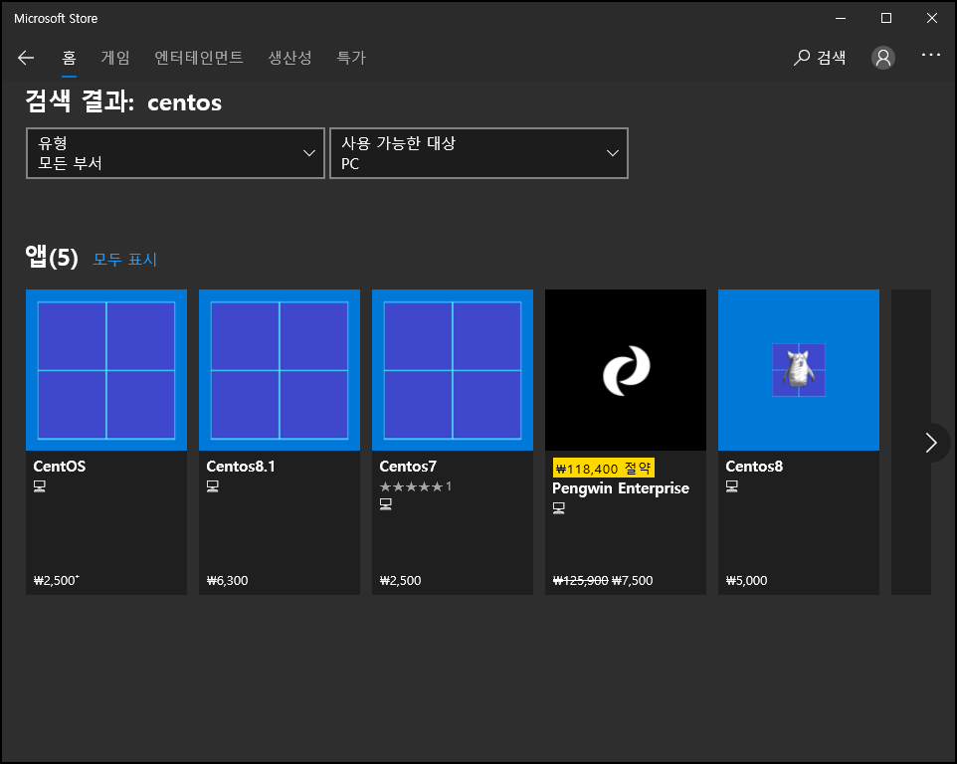Click PC device icon under Centos8
The image size is (957, 764).
click(x=732, y=486)
